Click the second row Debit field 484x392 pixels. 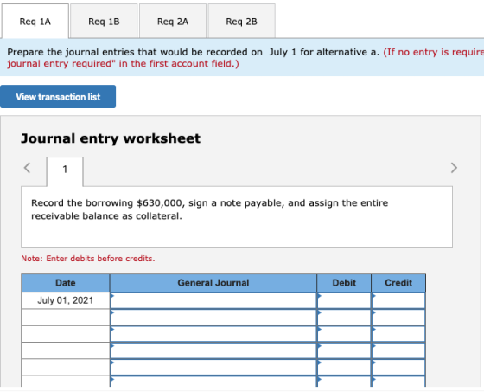pos(344,318)
